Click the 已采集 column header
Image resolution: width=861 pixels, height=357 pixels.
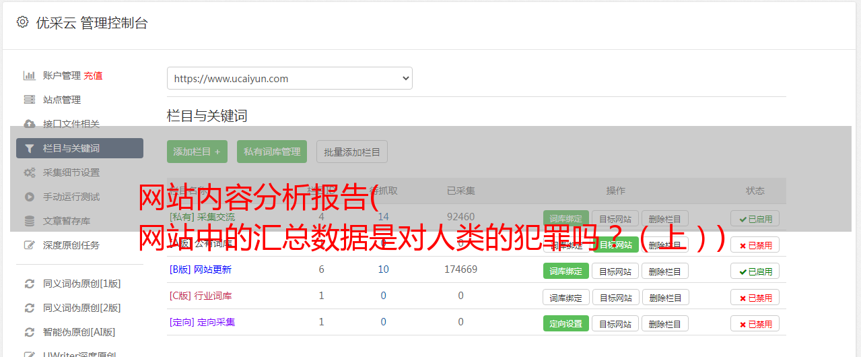(460, 191)
